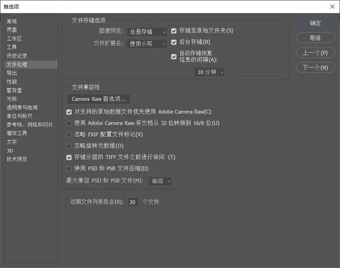Uncheck 优先使用 Adobe Camera Raw(C)
The image size is (340, 268).
pos(69,112)
